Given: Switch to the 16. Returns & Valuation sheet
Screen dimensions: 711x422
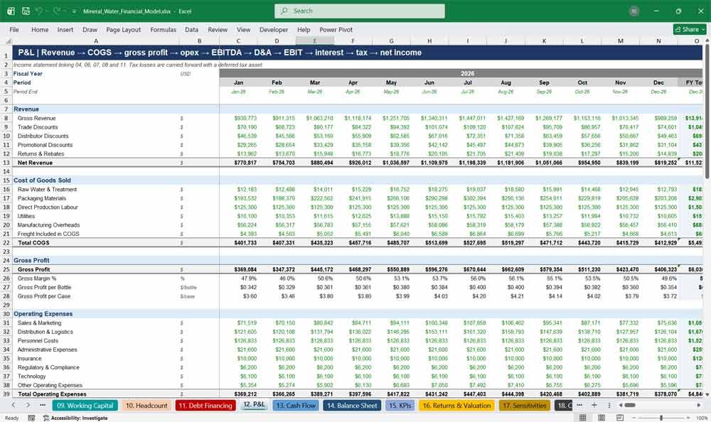Looking at the screenshot, I should 456,406.
